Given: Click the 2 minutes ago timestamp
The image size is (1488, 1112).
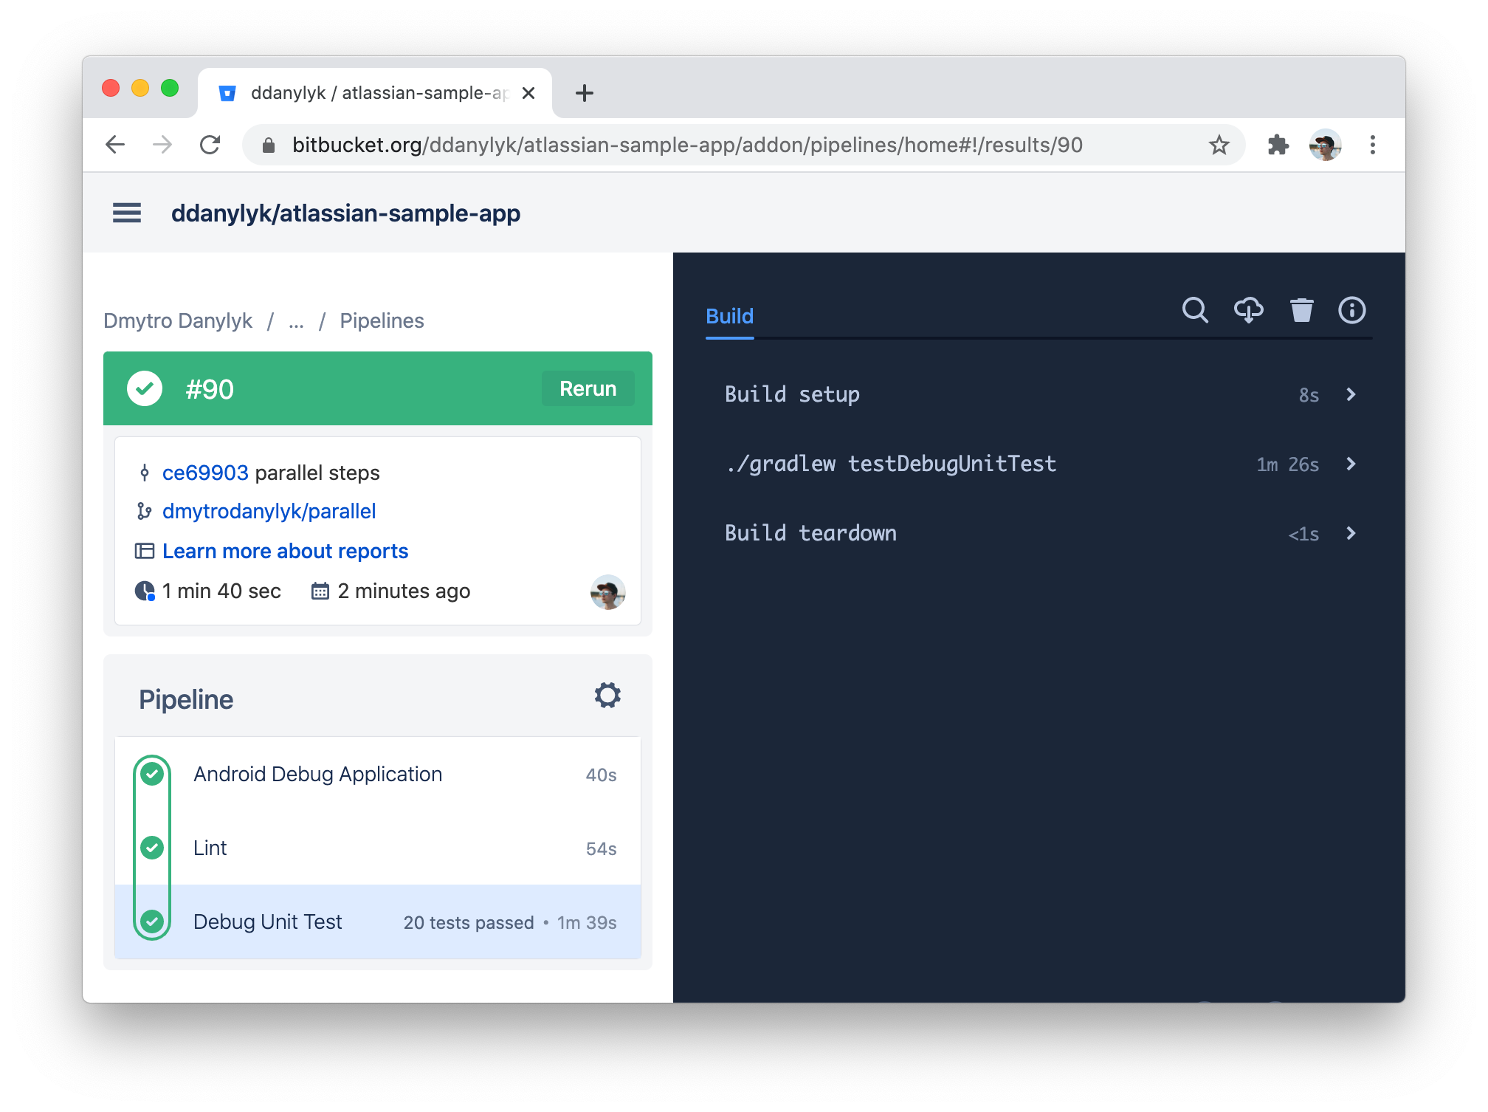Looking at the screenshot, I should point(404,591).
